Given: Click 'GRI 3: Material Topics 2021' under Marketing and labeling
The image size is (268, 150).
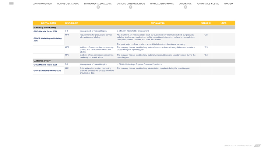Looking at the screenshot, I should [45, 31].
